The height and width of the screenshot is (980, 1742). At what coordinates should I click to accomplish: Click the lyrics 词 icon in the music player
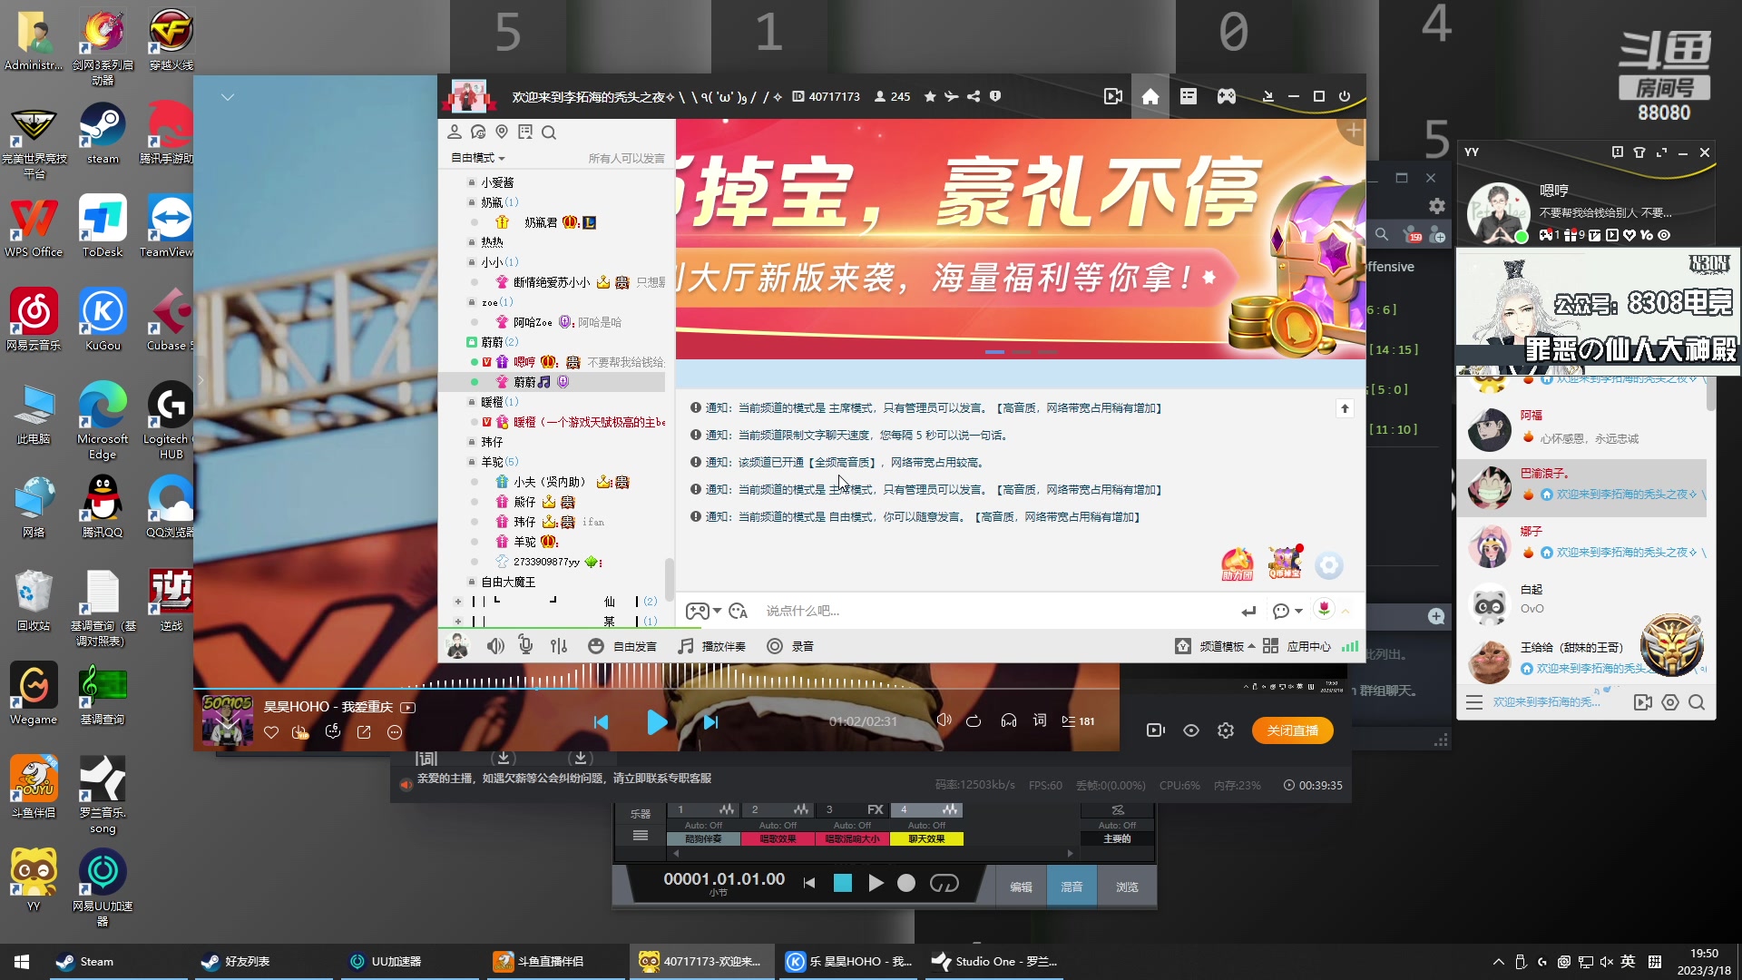tap(1039, 720)
